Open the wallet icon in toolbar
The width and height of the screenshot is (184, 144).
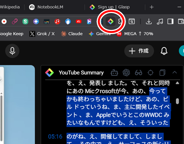(x=181, y=21)
